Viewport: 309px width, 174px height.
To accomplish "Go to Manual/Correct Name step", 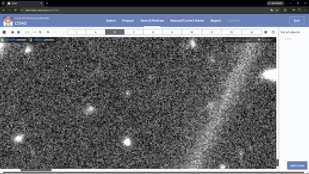I will [x=187, y=20].
